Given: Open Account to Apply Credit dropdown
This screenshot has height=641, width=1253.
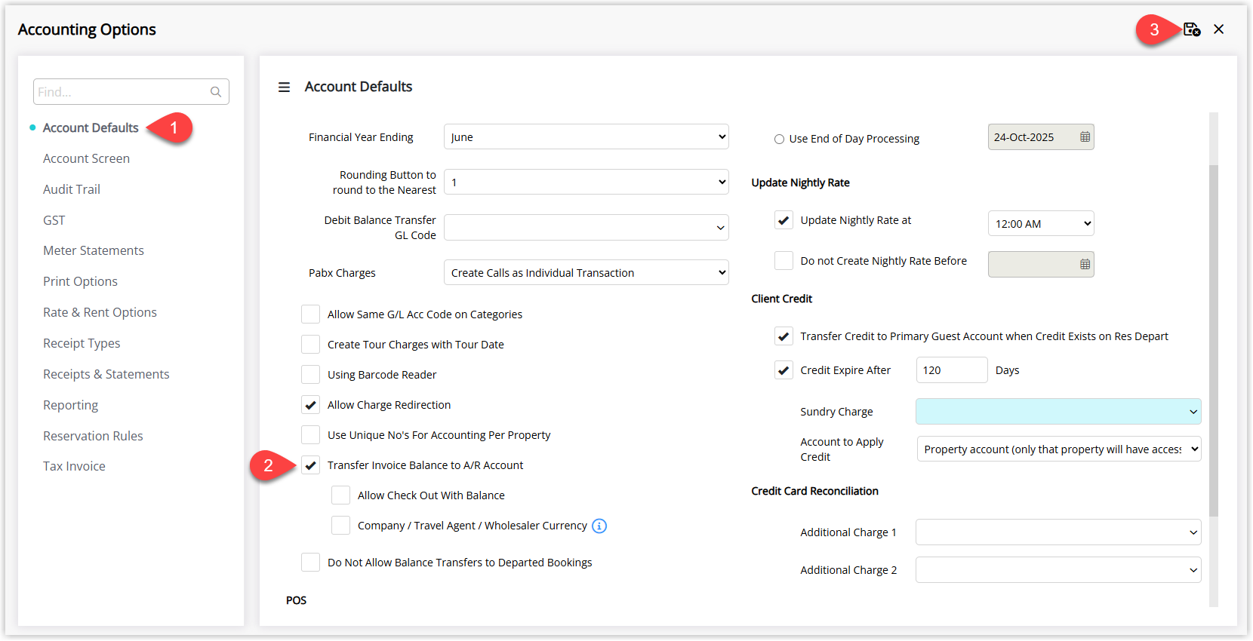Looking at the screenshot, I should click(x=1058, y=449).
